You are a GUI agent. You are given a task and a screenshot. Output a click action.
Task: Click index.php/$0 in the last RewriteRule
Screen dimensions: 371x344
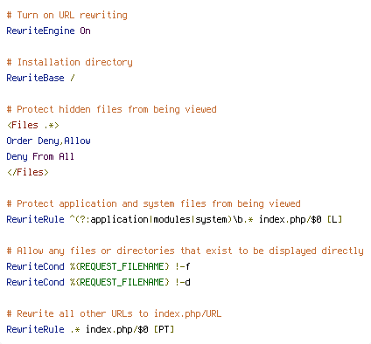(x=117, y=329)
